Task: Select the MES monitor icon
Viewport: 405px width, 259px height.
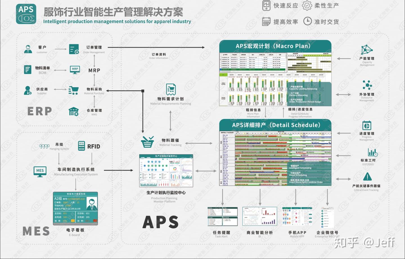Action: click(40, 171)
